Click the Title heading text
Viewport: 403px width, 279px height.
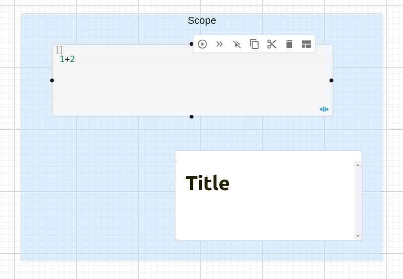pos(207,183)
